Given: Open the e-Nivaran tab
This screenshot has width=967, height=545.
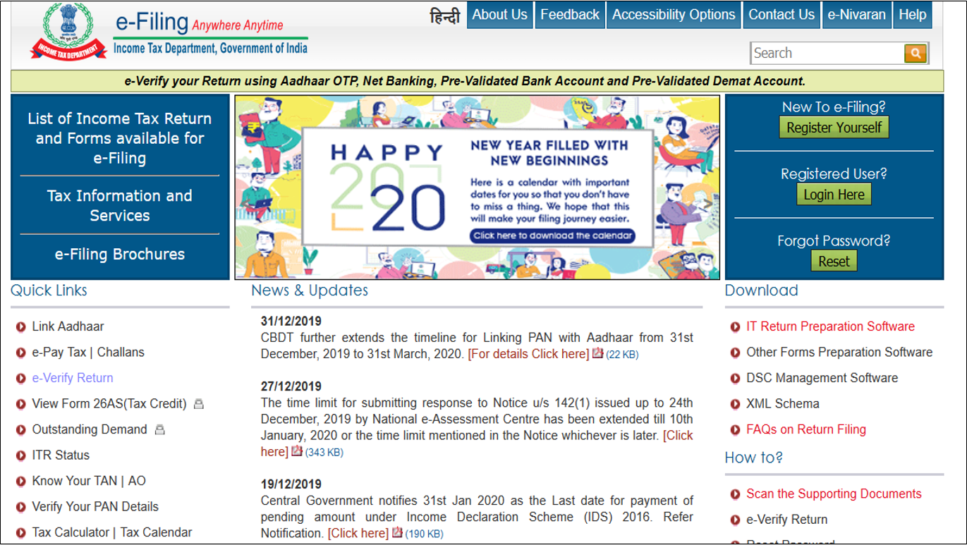Looking at the screenshot, I should pos(857,15).
